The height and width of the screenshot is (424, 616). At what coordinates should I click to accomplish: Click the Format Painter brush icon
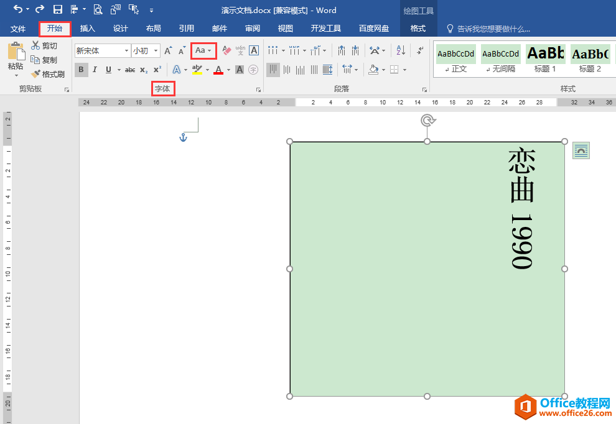[x=35, y=74]
